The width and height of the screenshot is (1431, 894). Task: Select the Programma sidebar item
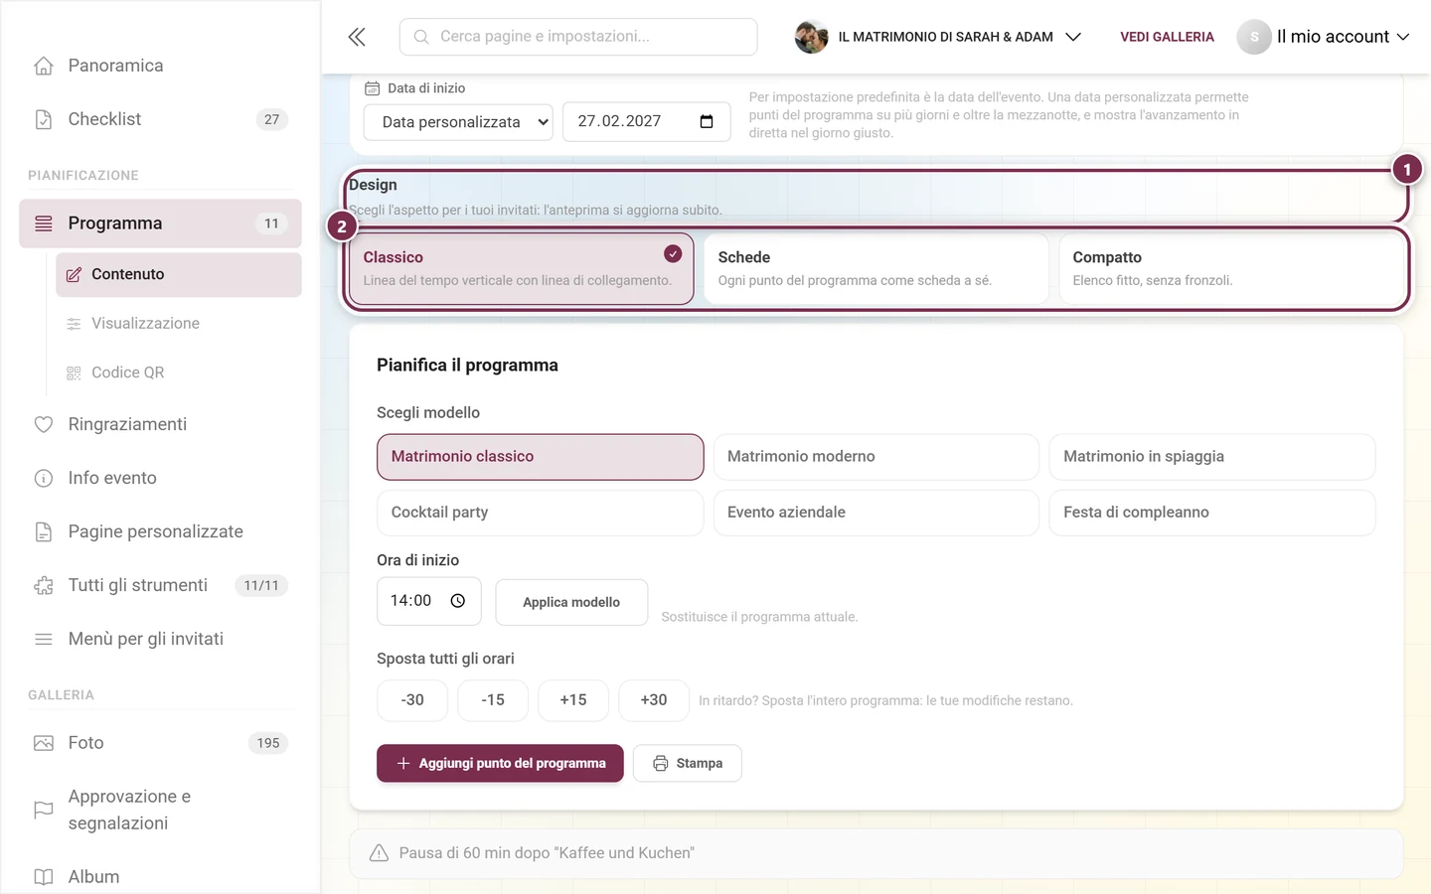click(x=160, y=223)
